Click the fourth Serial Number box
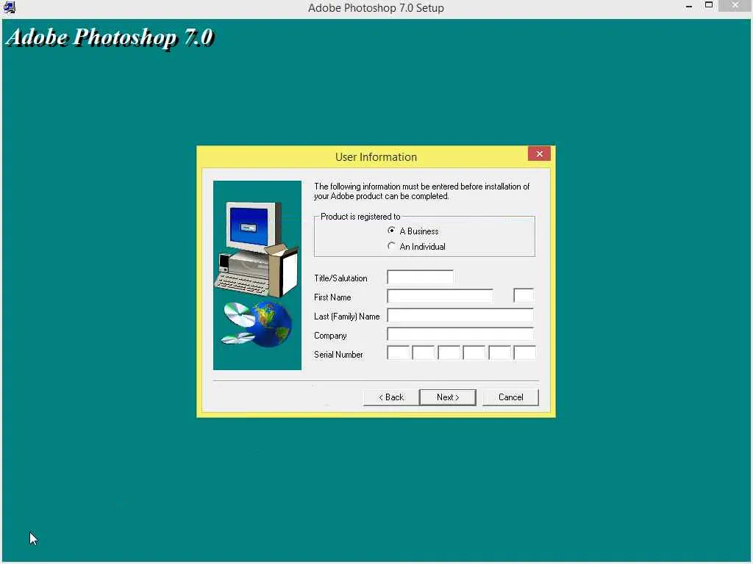The height and width of the screenshot is (564, 753). pyautogui.click(x=474, y=352)
